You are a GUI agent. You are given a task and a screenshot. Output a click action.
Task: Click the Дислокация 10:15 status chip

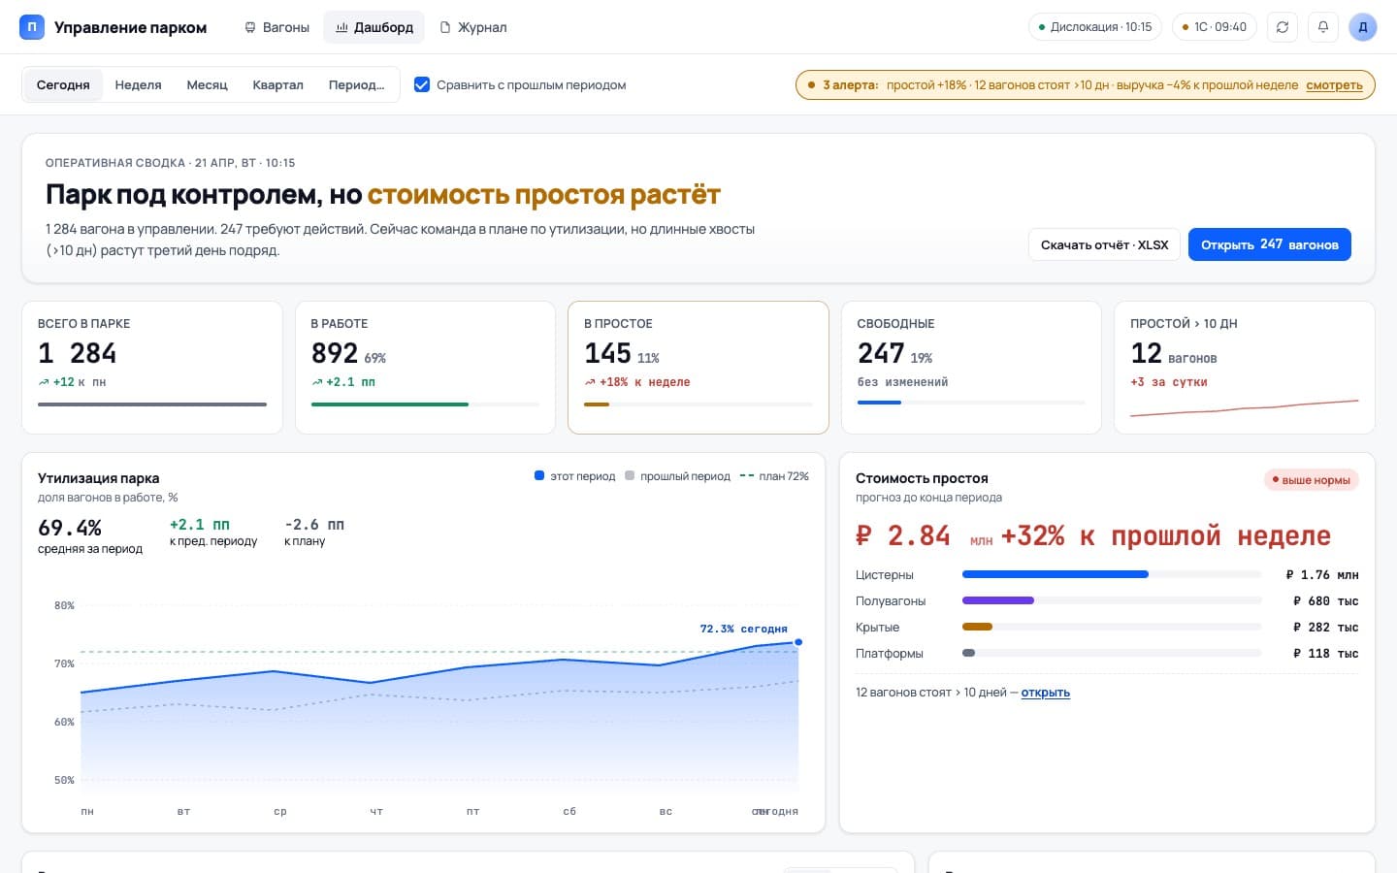click(x=1095, y=27)
